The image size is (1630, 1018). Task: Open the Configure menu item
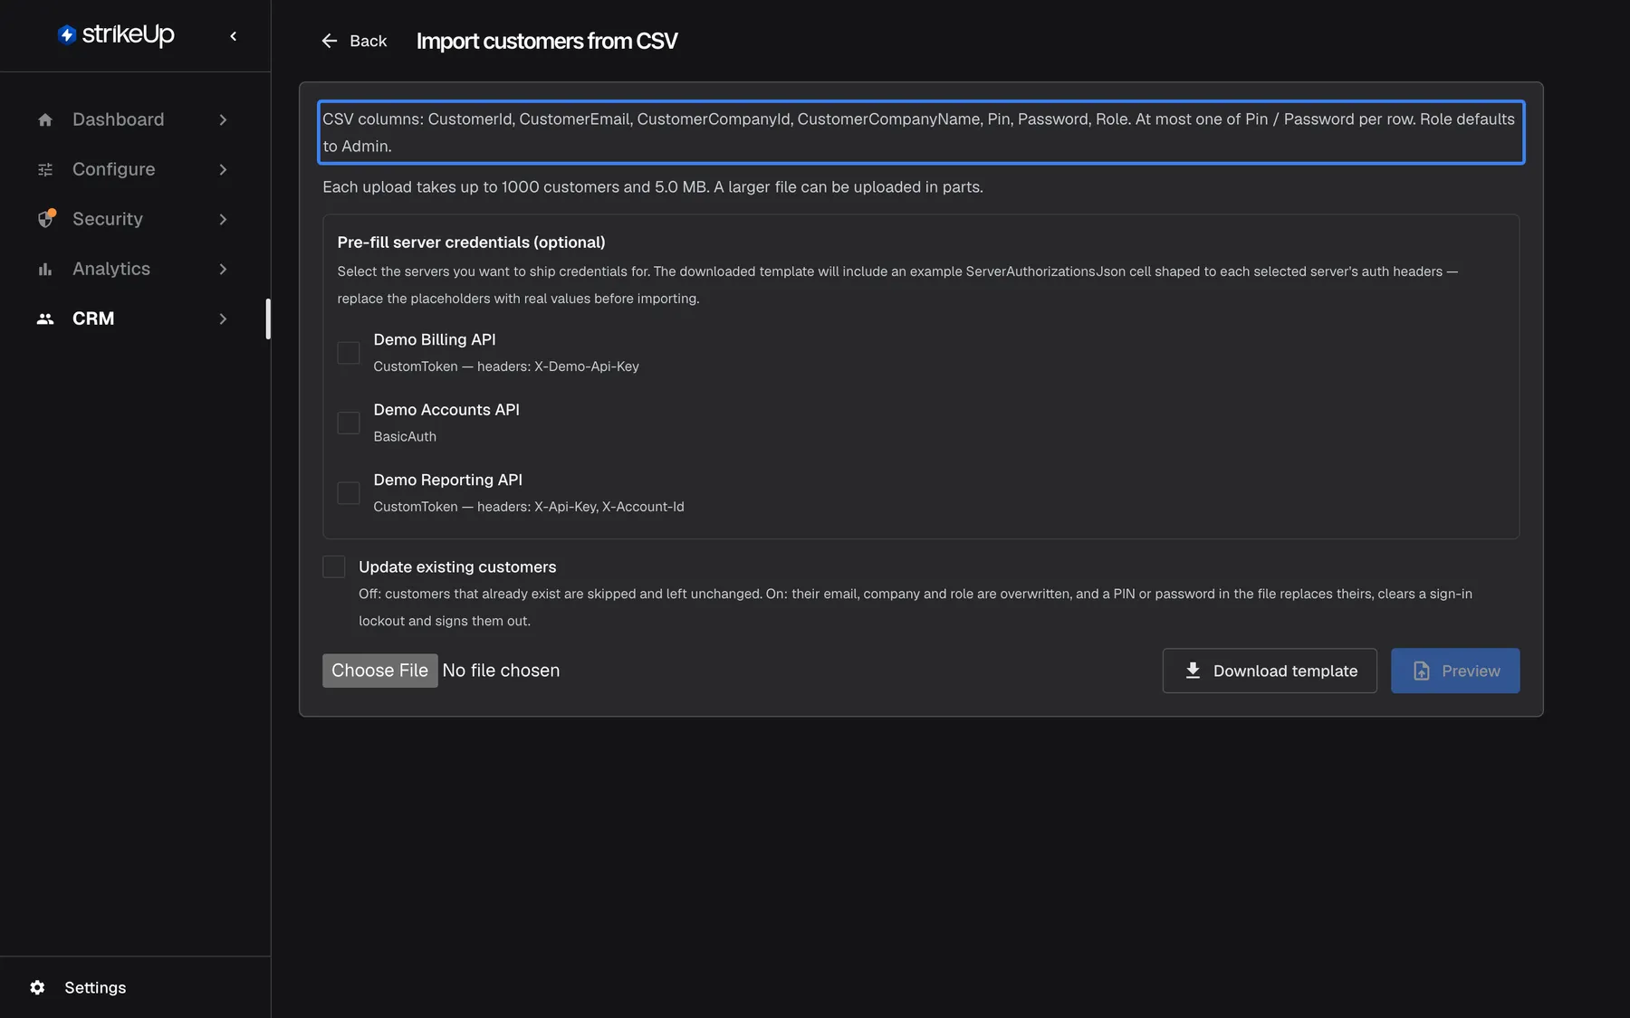[133, 169]
